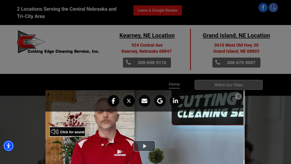Play the video

[x=145, y=146]
